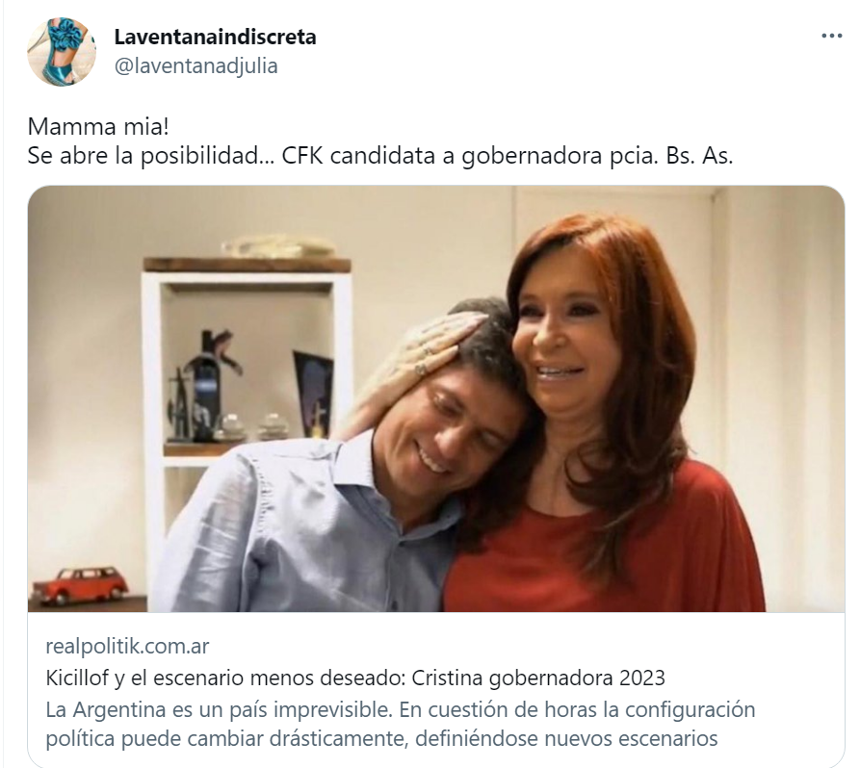Image resolution: width=860 pixels, height=768 pixels.
Task: Click "Cristina gobernadora 2023" in the headline
Action: (538, 678)
